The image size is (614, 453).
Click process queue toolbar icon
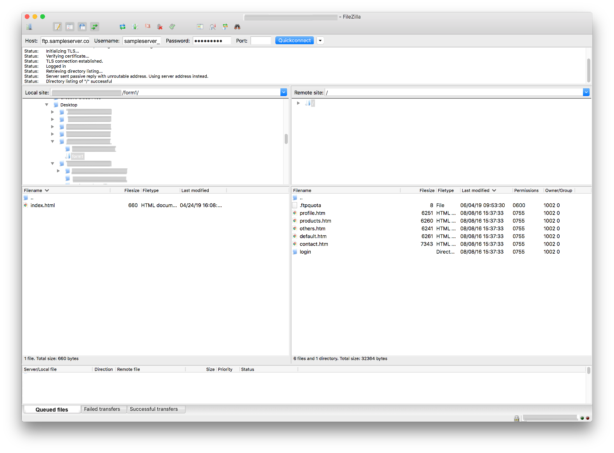[x=135, y=27]
